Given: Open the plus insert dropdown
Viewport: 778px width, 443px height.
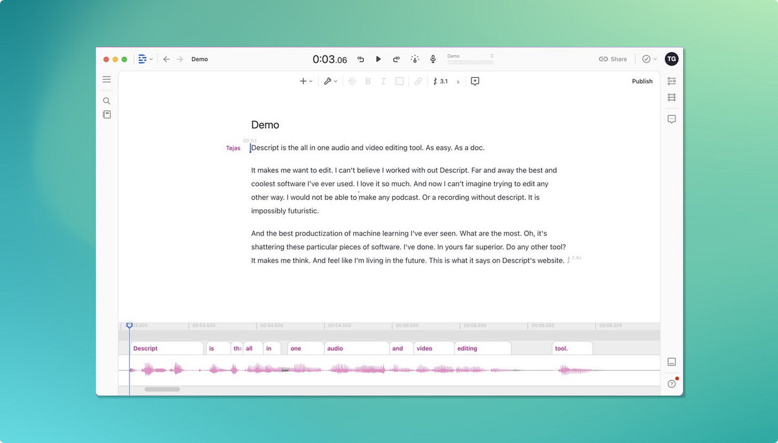Looking at the screenshot, I should click(306, 81).
